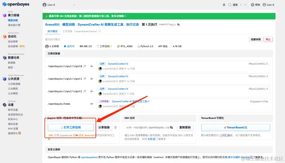Unbind data from /openbayes/input/input0
285x163 pixels.
pyautogui.click(x=85, y=66)
